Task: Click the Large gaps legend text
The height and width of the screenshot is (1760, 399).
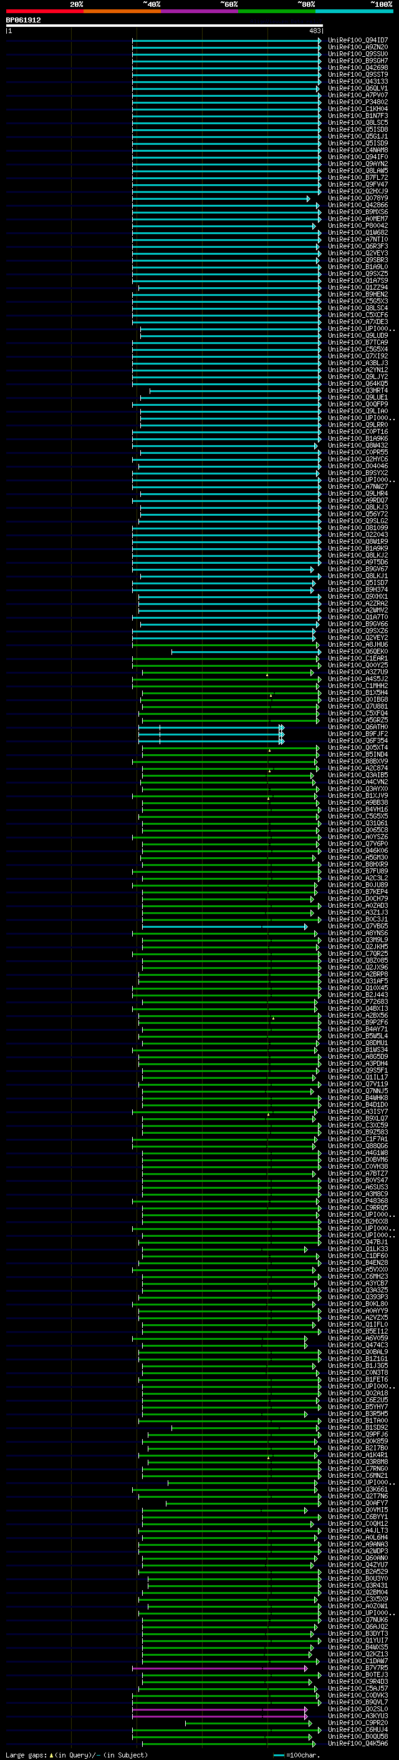Action: click(x=77, y=1754)
